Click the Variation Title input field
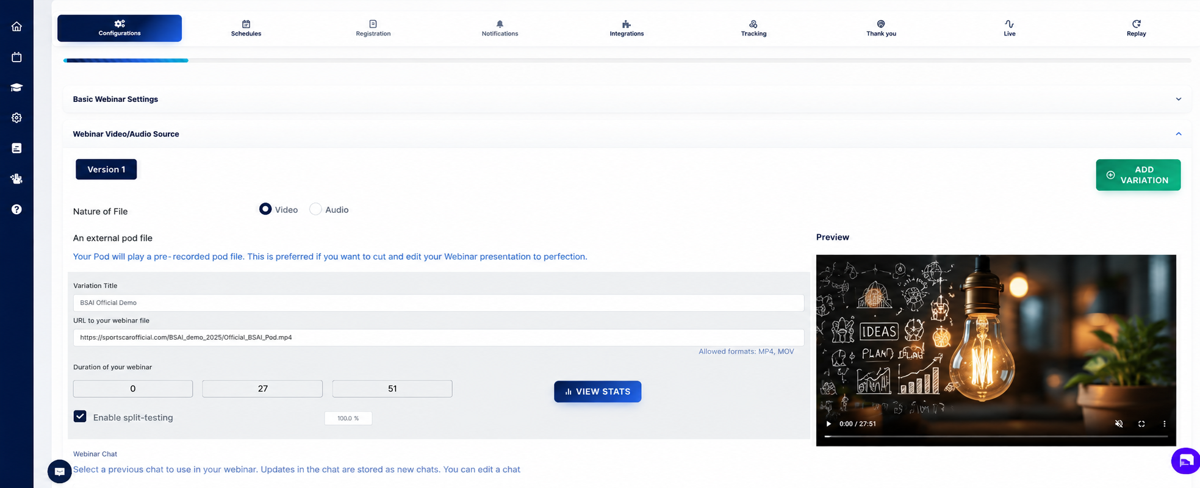 438,303
